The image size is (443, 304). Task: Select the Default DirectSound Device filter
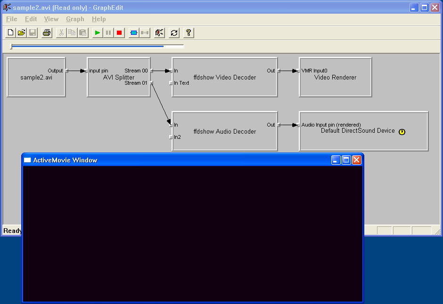[x=364, y=131]
